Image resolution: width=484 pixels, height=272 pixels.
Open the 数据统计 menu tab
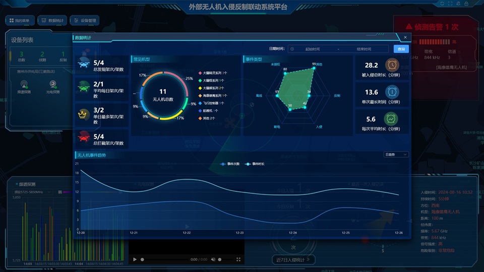tap(53, 21)
